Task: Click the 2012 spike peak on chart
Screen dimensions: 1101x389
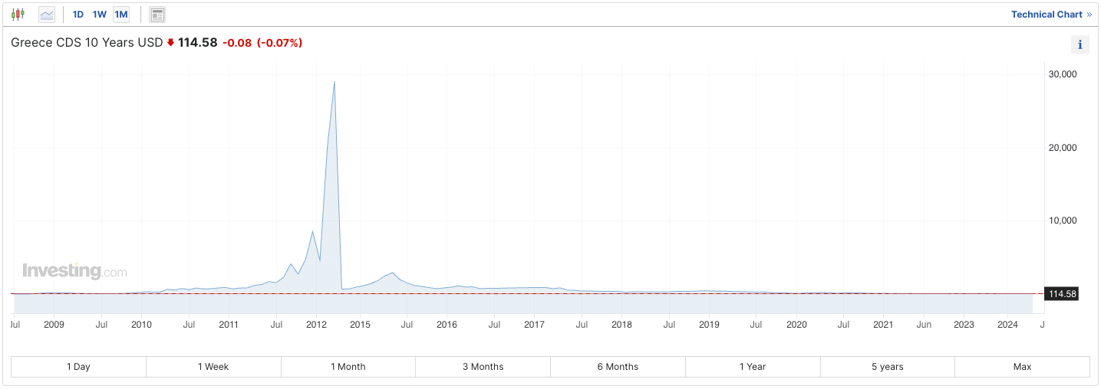Action: pyautogui.click(x=334, y=83)
